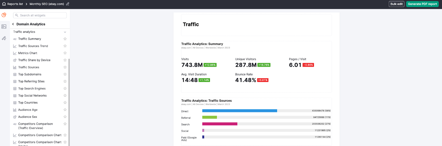Click the Pages / Visit value 6.01
Image resolution: width=442 pixels, height=146 pixels.
click(x=295, y=65)
